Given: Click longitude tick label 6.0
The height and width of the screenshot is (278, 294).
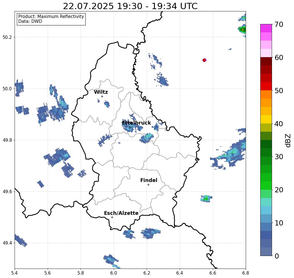Looking at the screenshot, I should pyautogui.click(x=114, y=273).
